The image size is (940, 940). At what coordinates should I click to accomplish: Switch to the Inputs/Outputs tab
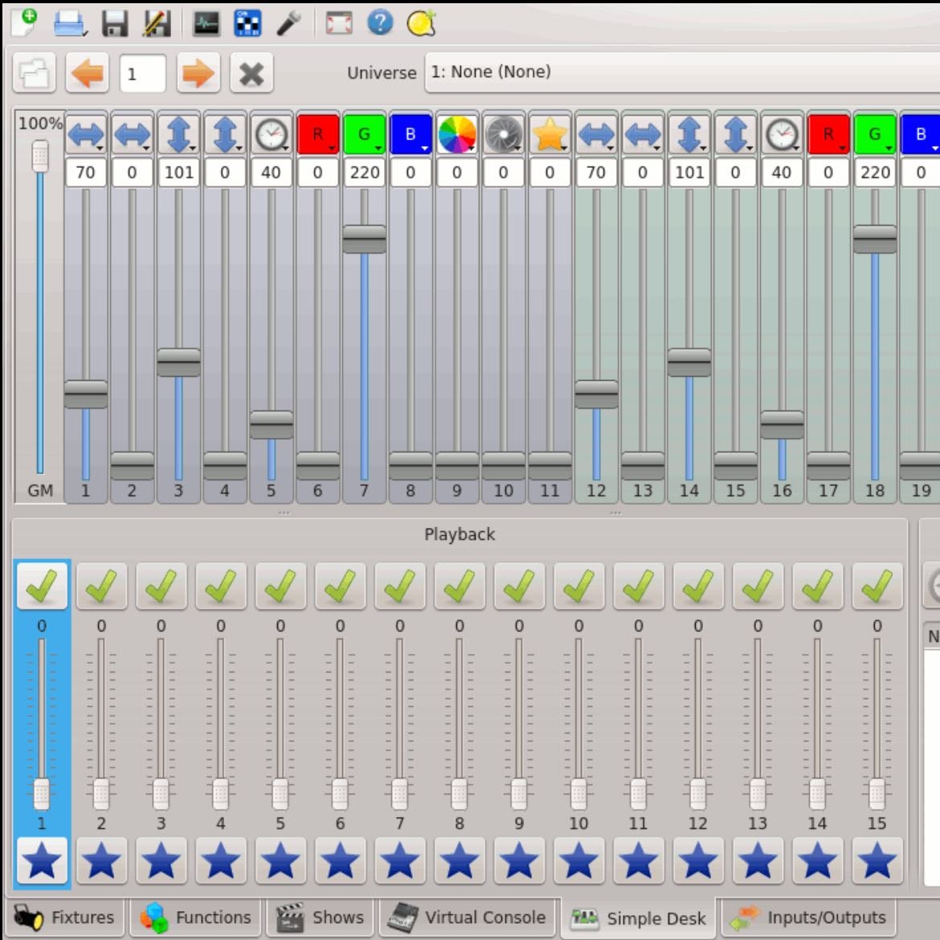click(x=809, y=918)
